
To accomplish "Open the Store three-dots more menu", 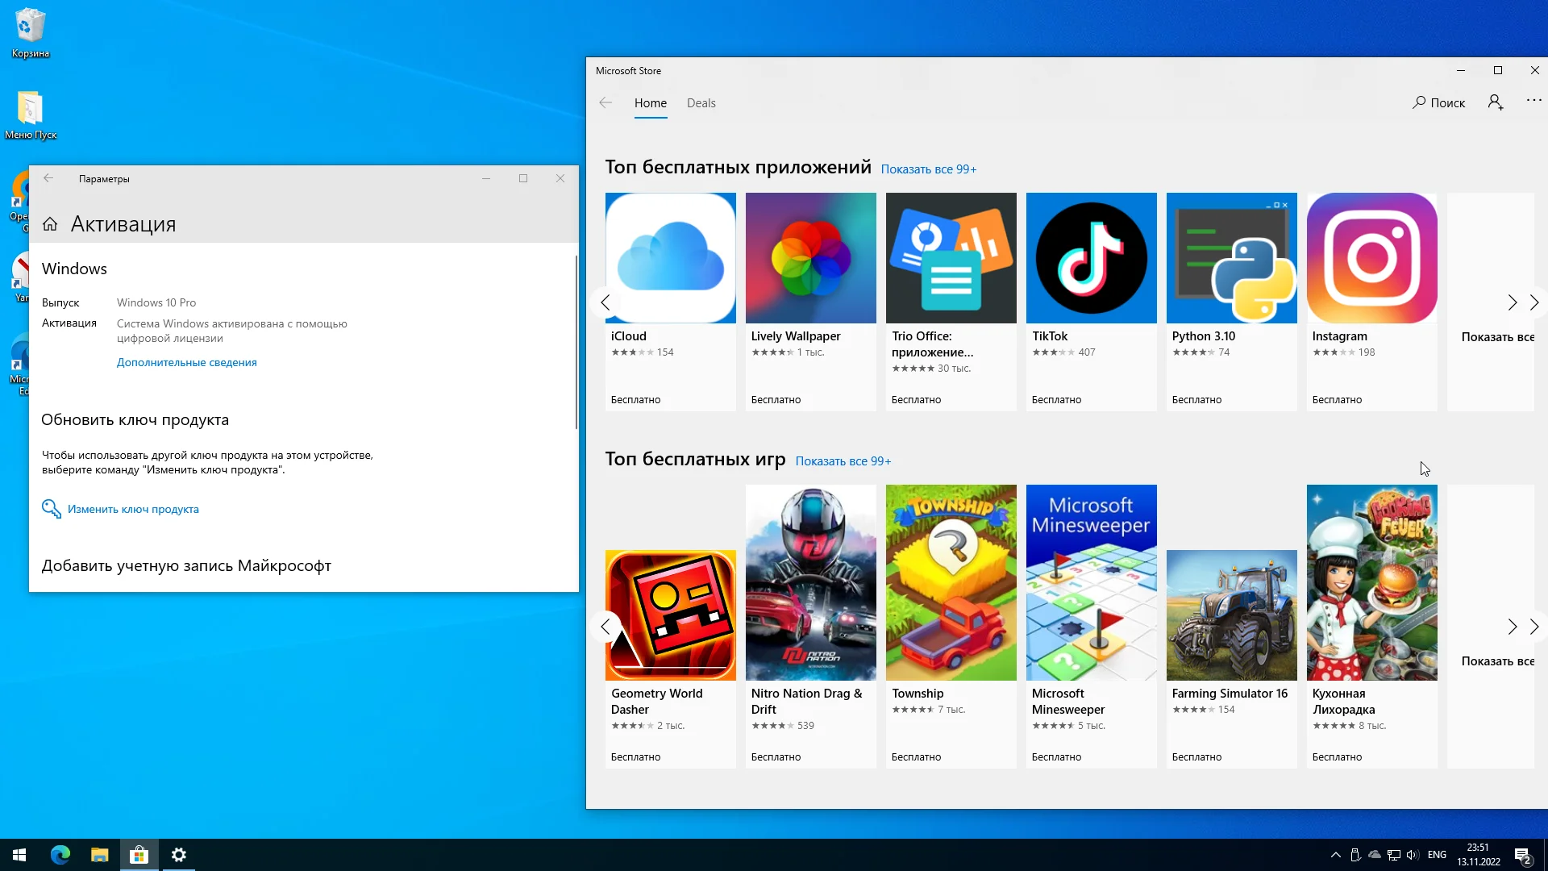I will (x=1533, y=102).
